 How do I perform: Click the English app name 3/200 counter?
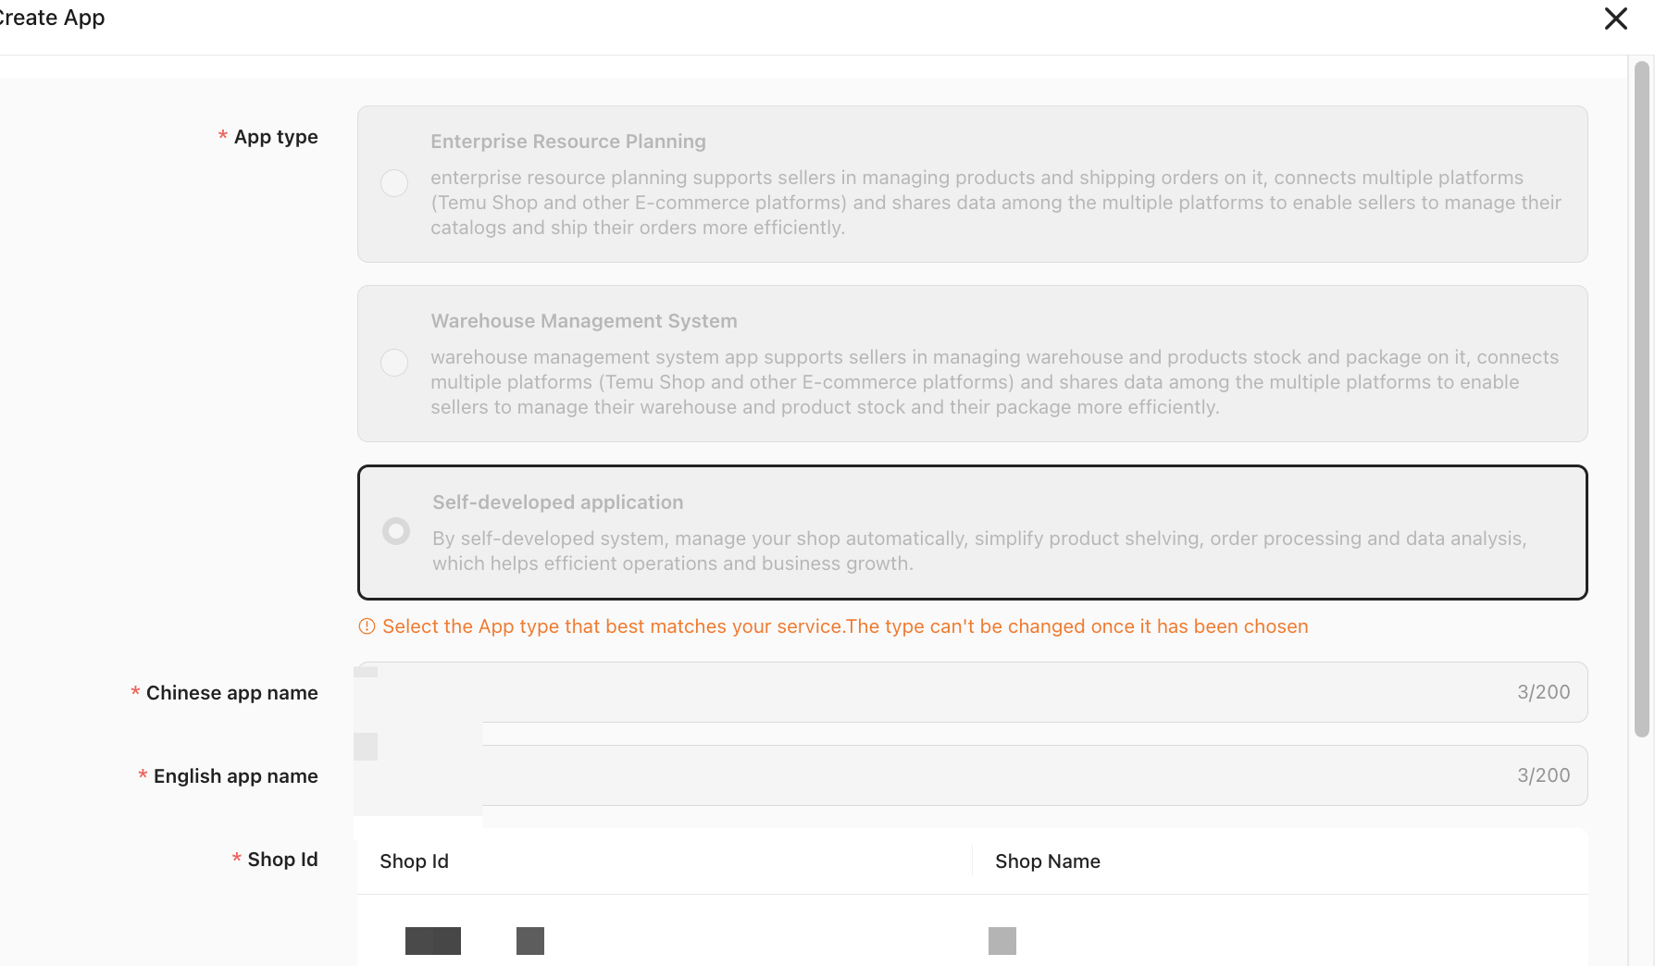(1543, 775)
